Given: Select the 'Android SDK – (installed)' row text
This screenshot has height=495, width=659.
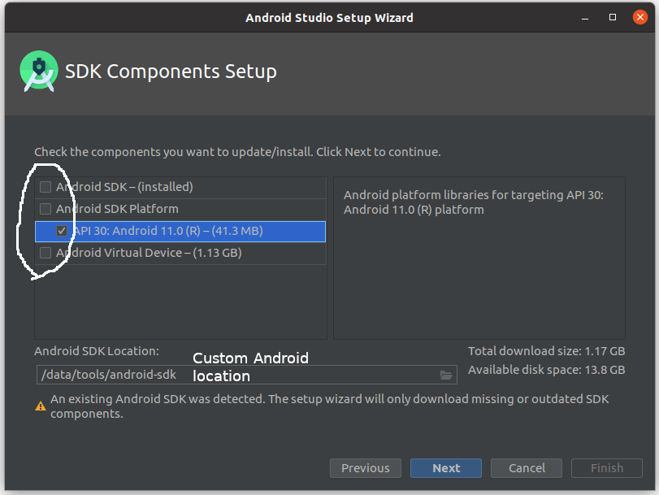Looking at the screenshot, I should [124, 187].
